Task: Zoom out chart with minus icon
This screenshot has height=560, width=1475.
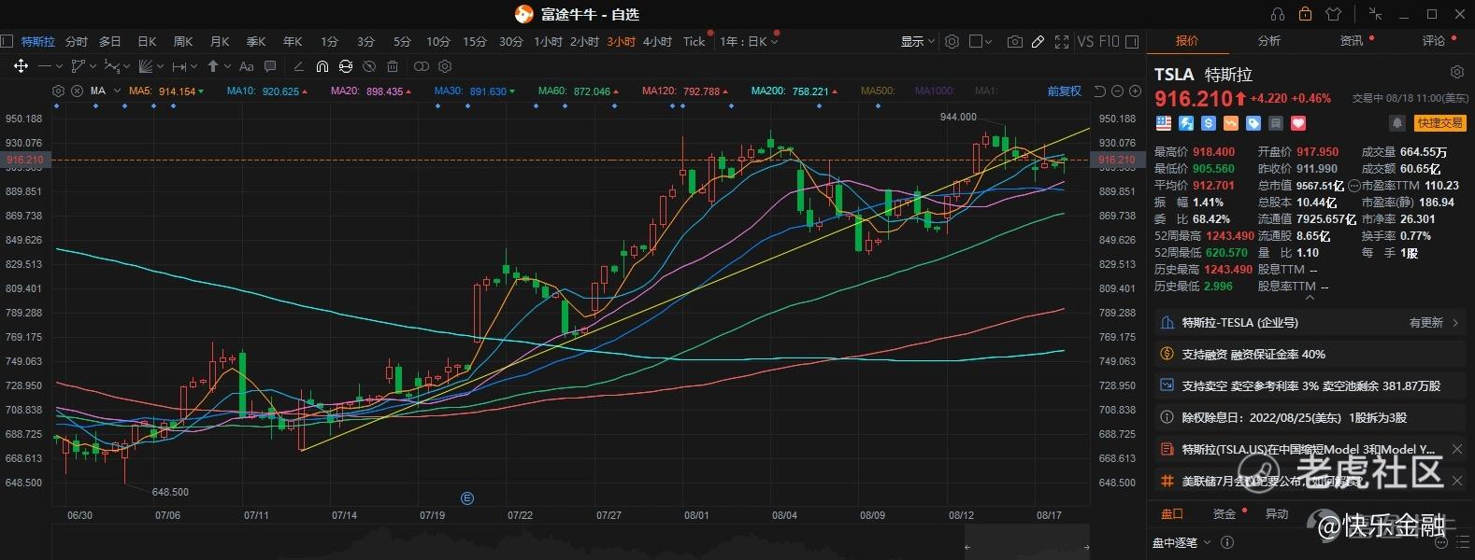Action: tap(1118, 91)
